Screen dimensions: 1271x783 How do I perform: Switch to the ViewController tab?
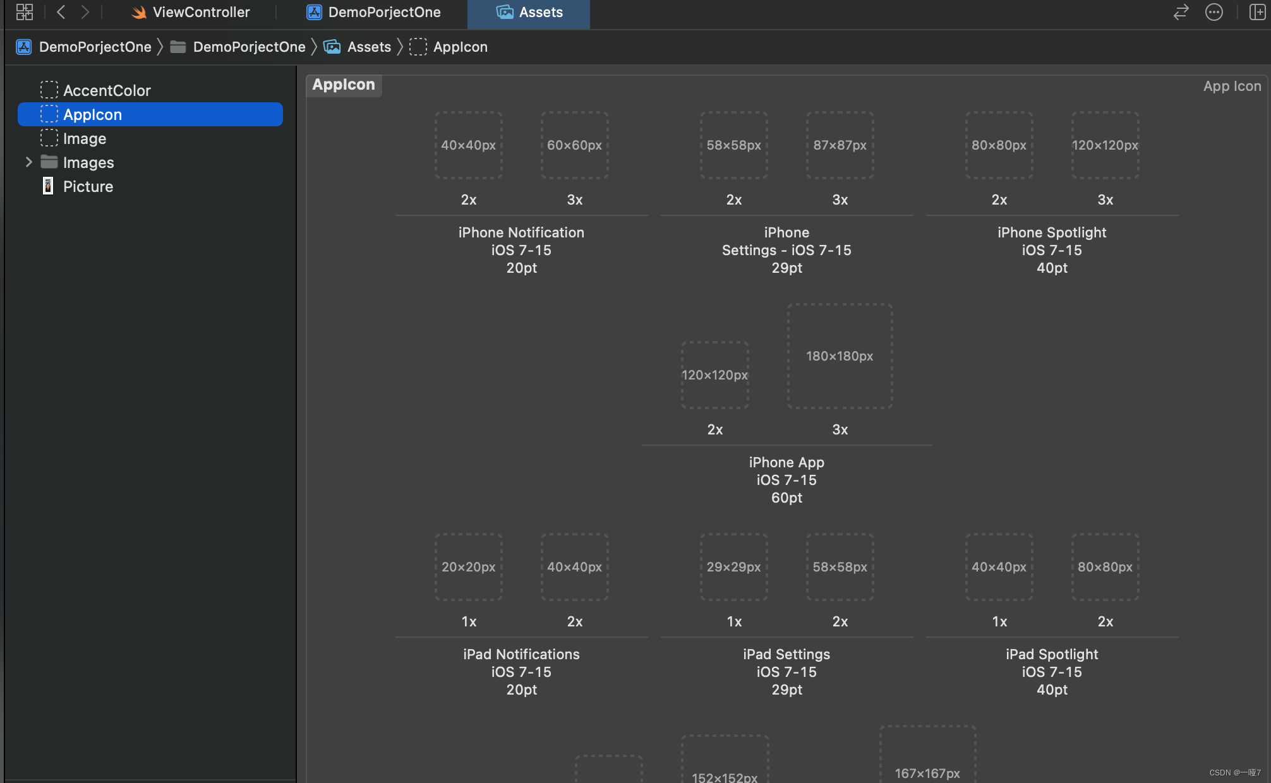[x=201, y=12]
